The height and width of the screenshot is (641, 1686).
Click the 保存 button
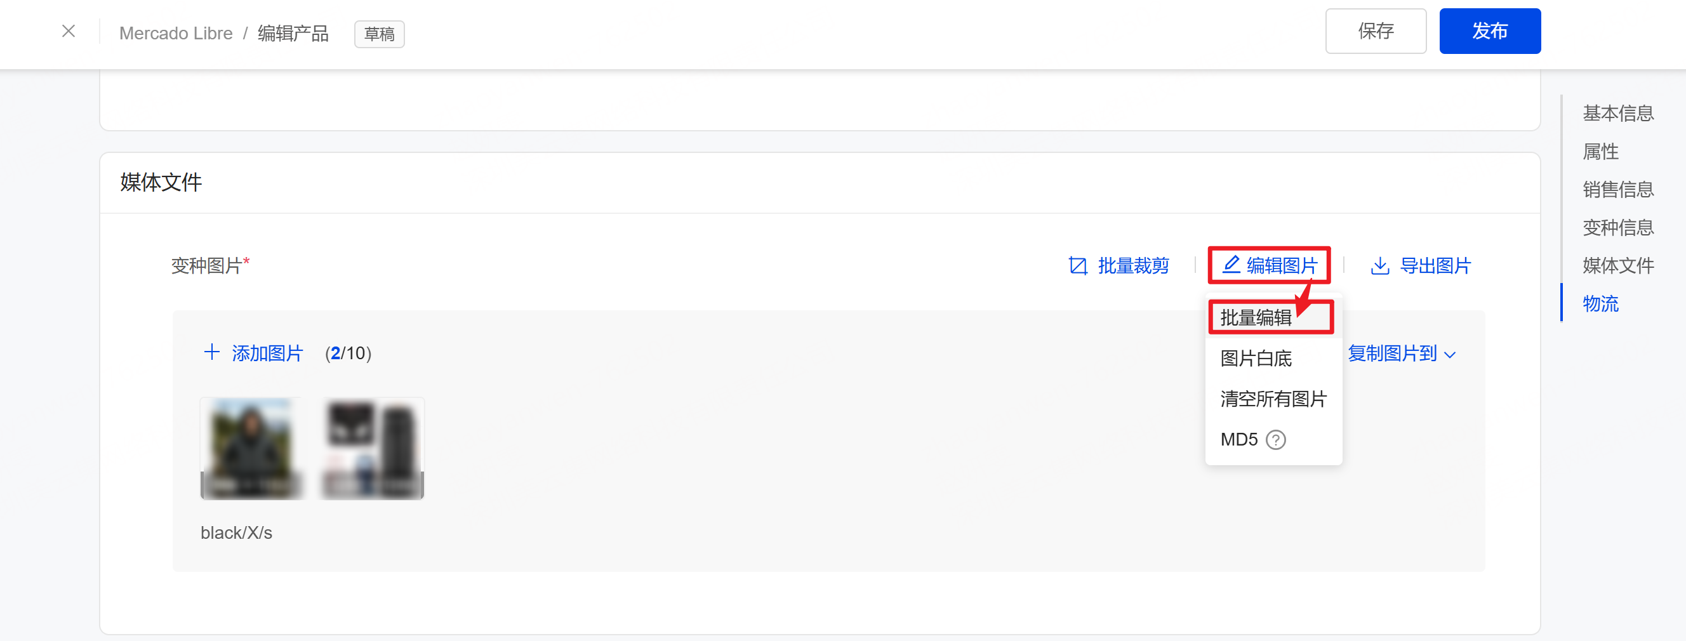pyautogui.click(x=1375, y=31)
